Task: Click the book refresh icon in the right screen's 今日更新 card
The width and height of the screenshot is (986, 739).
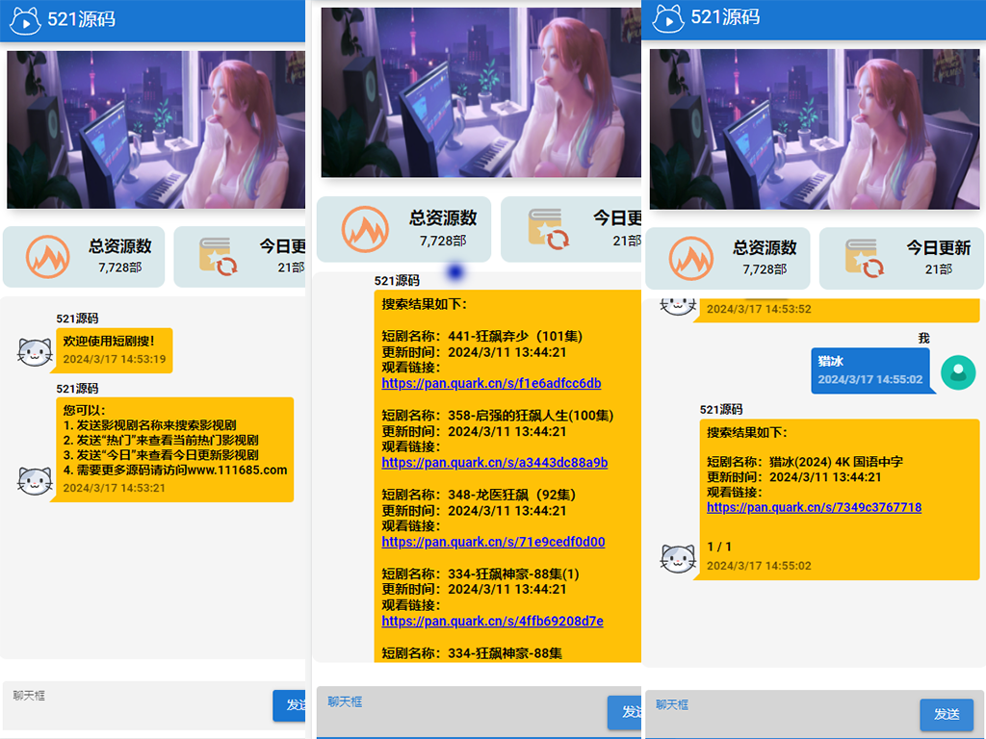Action: coord(865,258)
